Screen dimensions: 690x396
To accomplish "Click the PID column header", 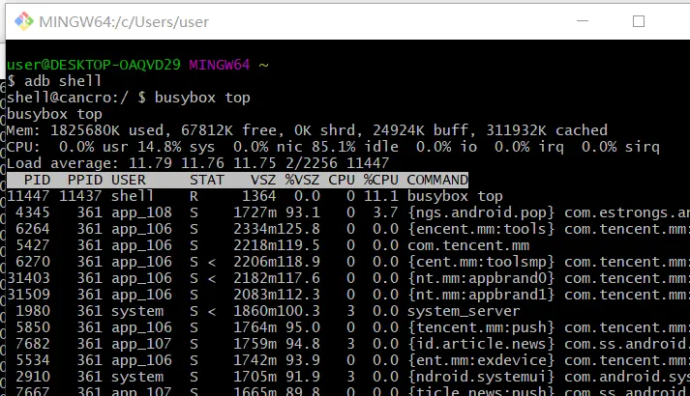I will pos(37,180).
